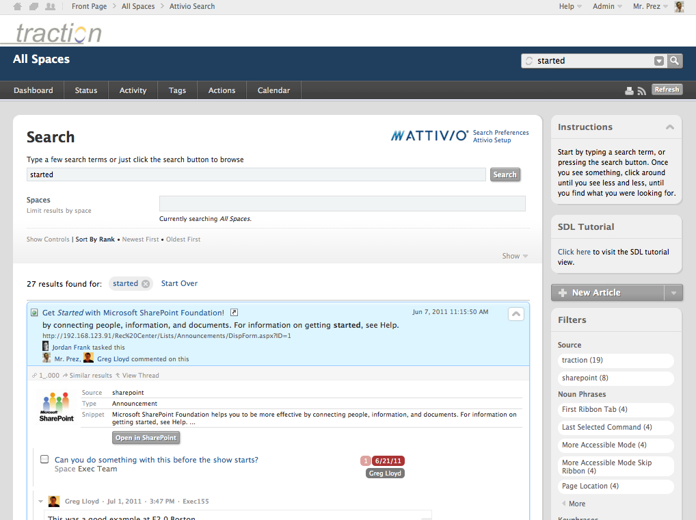The width and height of the screenshot is (696, 520).
Task: Open the Attivio Setup link
Action: [x=492, y=140]
